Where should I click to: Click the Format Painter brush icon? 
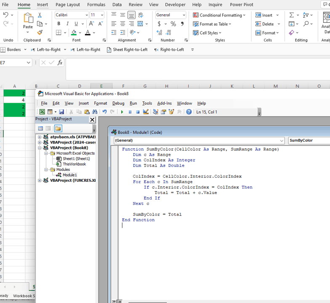pyautogui.click(x=40, y=32)
